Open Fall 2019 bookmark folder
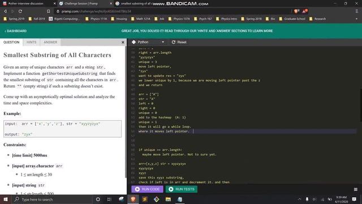The height and width of the screenshot is (204, 362). pos(37,19)
